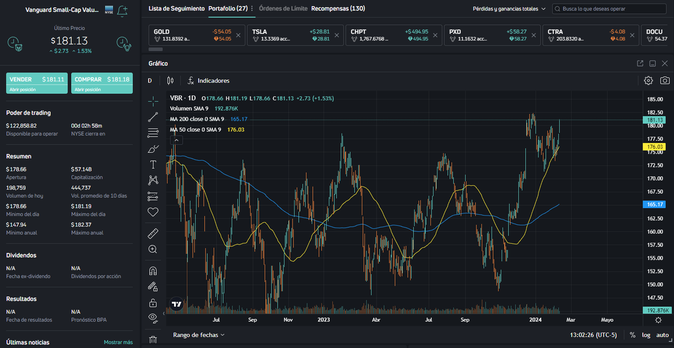The image size is (674, 348).
Task: Expand Rango de fechas dropdown
Action: coord(199,335)
